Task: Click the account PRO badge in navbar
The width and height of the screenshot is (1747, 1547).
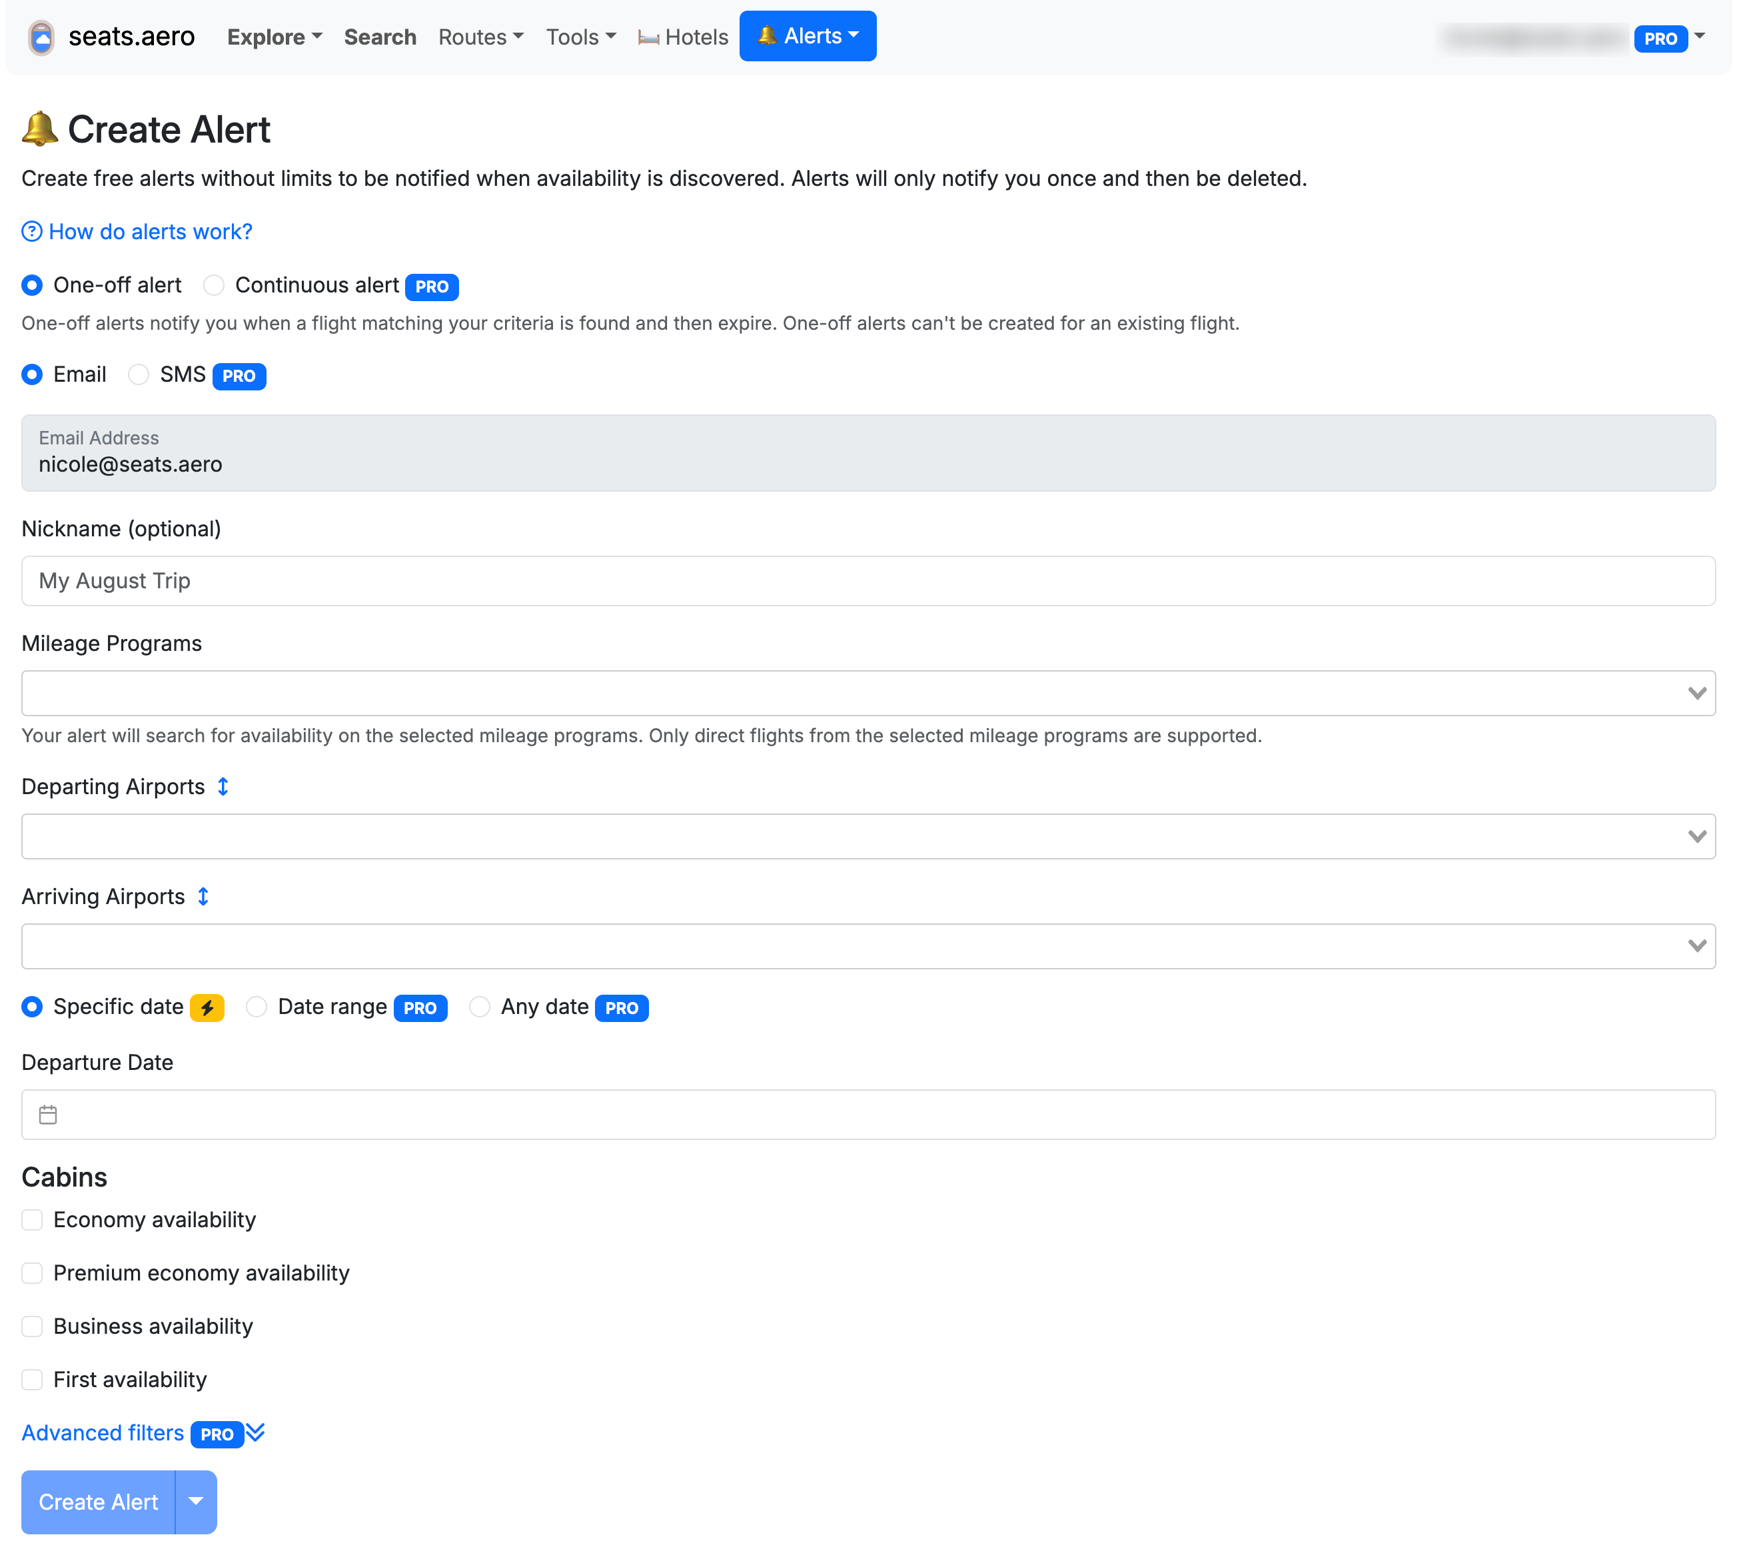Action: click(x=1660, y=39)
